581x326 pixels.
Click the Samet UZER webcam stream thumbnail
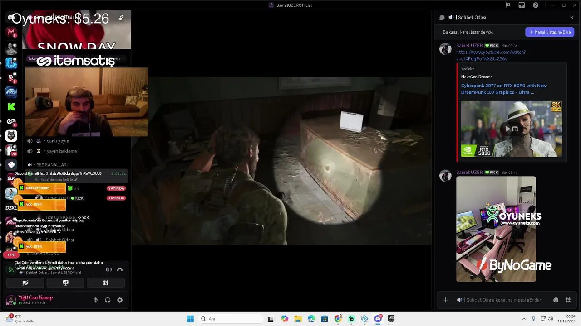86,102
